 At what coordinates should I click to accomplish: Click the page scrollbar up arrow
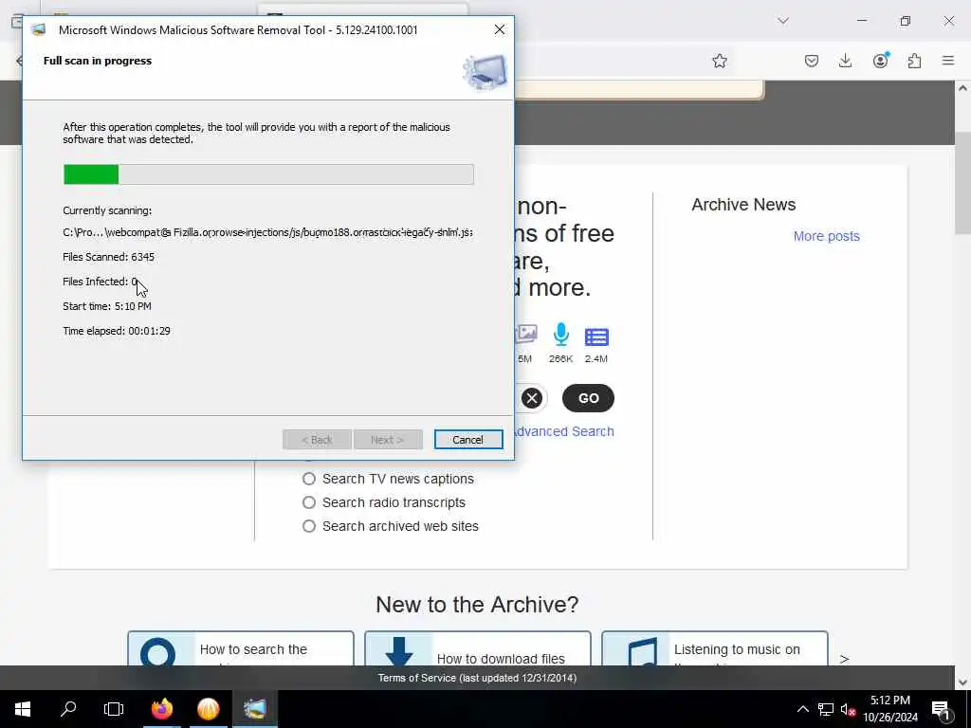(x=962, y=88)
